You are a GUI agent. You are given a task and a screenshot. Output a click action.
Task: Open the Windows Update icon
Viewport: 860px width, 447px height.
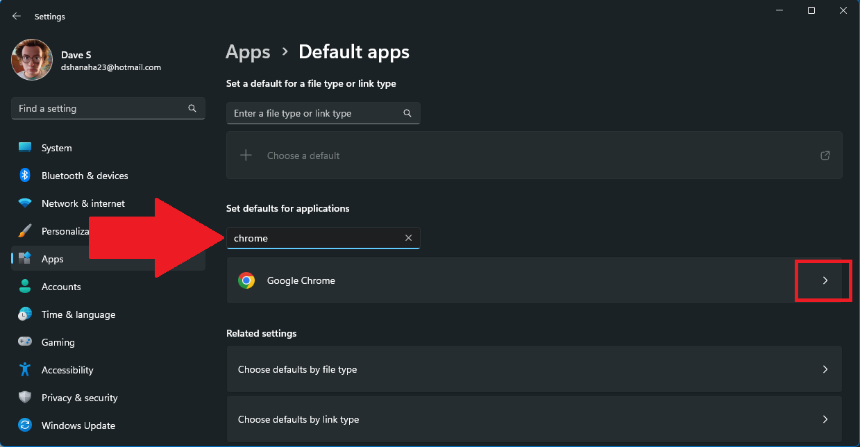(24, 425)
